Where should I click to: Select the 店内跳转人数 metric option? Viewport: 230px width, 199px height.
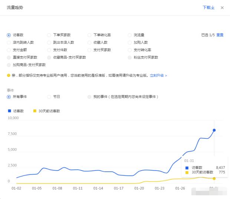(9, 43)
